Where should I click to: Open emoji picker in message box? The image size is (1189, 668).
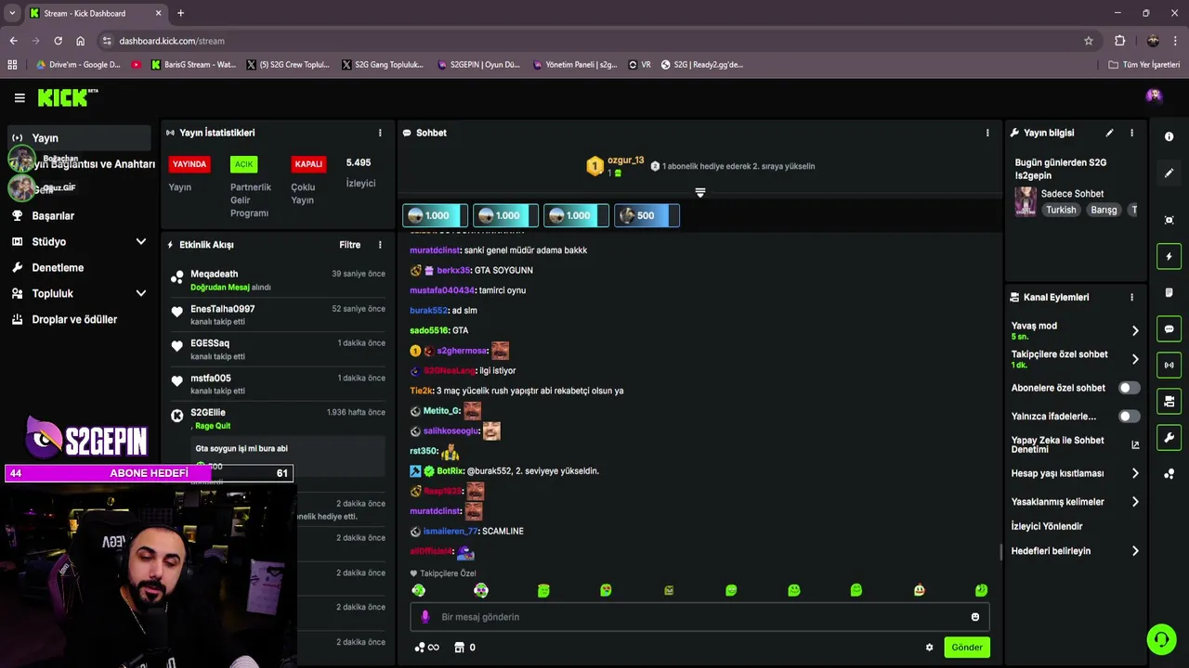click(x=974, y=617)
